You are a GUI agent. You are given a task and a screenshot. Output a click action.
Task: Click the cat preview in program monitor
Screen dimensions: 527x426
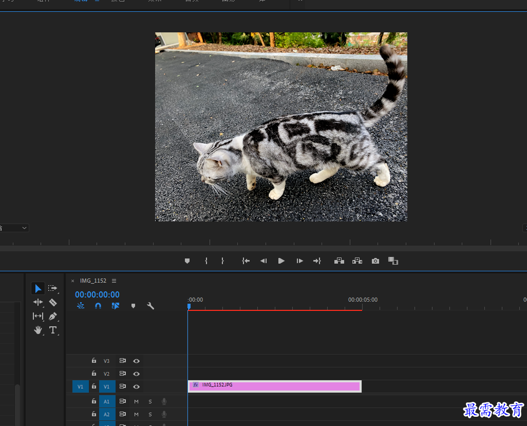coord(281,127)
